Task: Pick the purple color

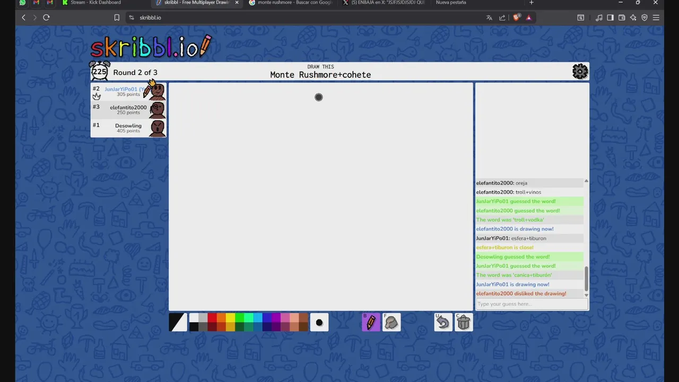Action: pos(276,318)
